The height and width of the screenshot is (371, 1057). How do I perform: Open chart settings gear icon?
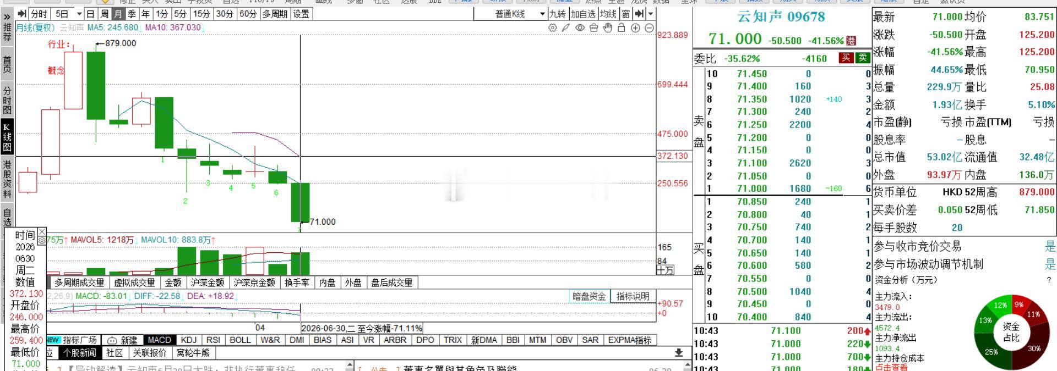coord(552,28)
